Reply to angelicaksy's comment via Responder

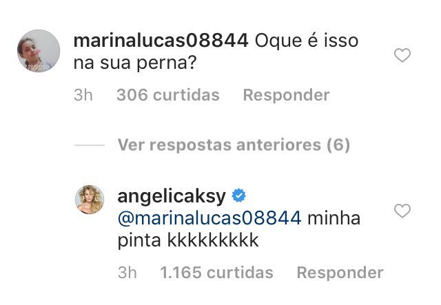(340, 273)
